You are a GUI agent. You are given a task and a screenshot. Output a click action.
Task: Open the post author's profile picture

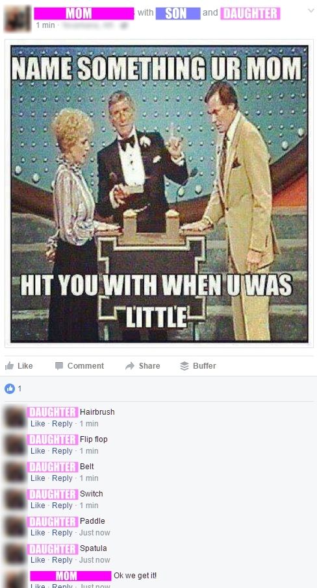(x=18, y=18)
